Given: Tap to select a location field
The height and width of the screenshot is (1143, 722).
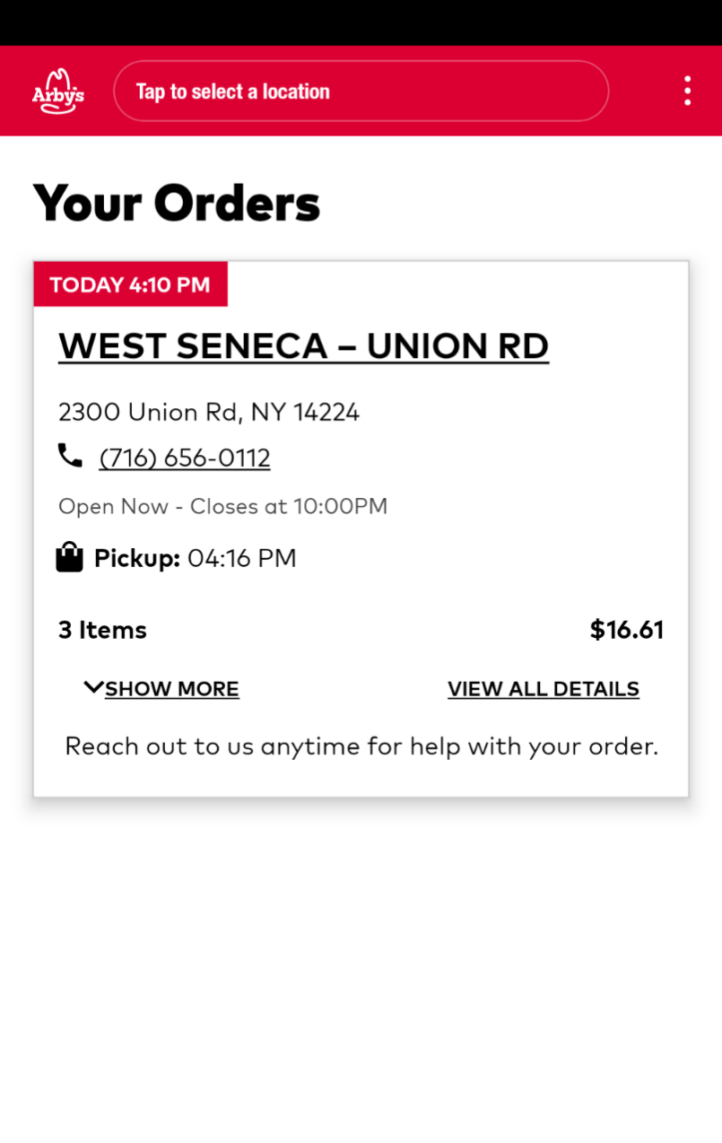Looking at the screenshot, I should click(x=361, y=92).
